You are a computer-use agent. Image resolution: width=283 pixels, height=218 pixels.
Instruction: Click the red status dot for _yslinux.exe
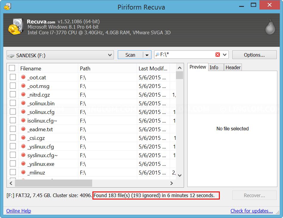(x=23, y=164)
